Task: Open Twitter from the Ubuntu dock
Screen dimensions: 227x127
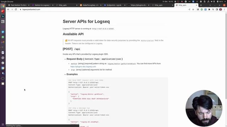Action: (3, 32)
